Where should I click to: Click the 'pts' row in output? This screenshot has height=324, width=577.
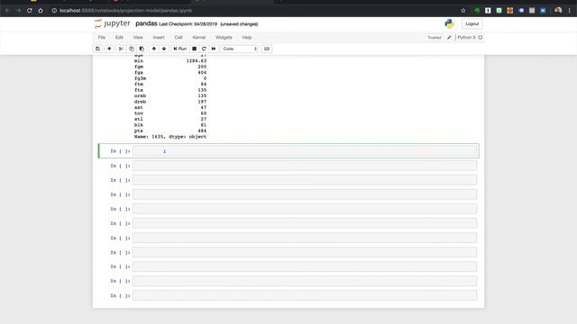170,130
